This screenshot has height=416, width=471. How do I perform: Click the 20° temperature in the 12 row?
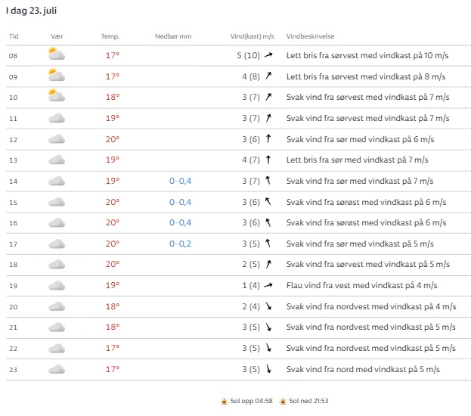(113, 139)
